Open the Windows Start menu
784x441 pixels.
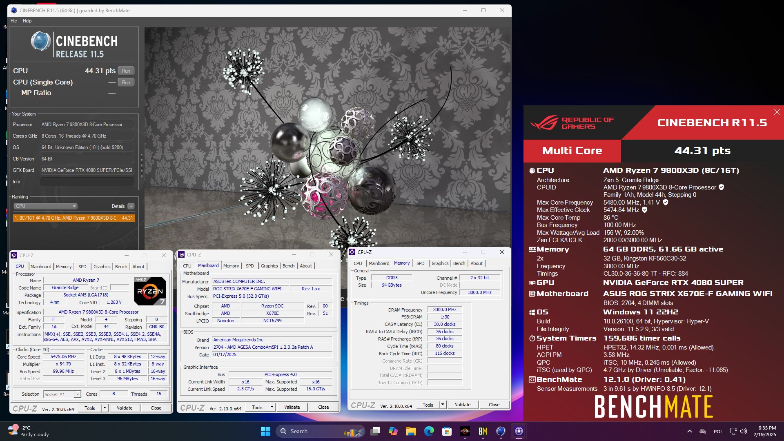pos(265,431)
